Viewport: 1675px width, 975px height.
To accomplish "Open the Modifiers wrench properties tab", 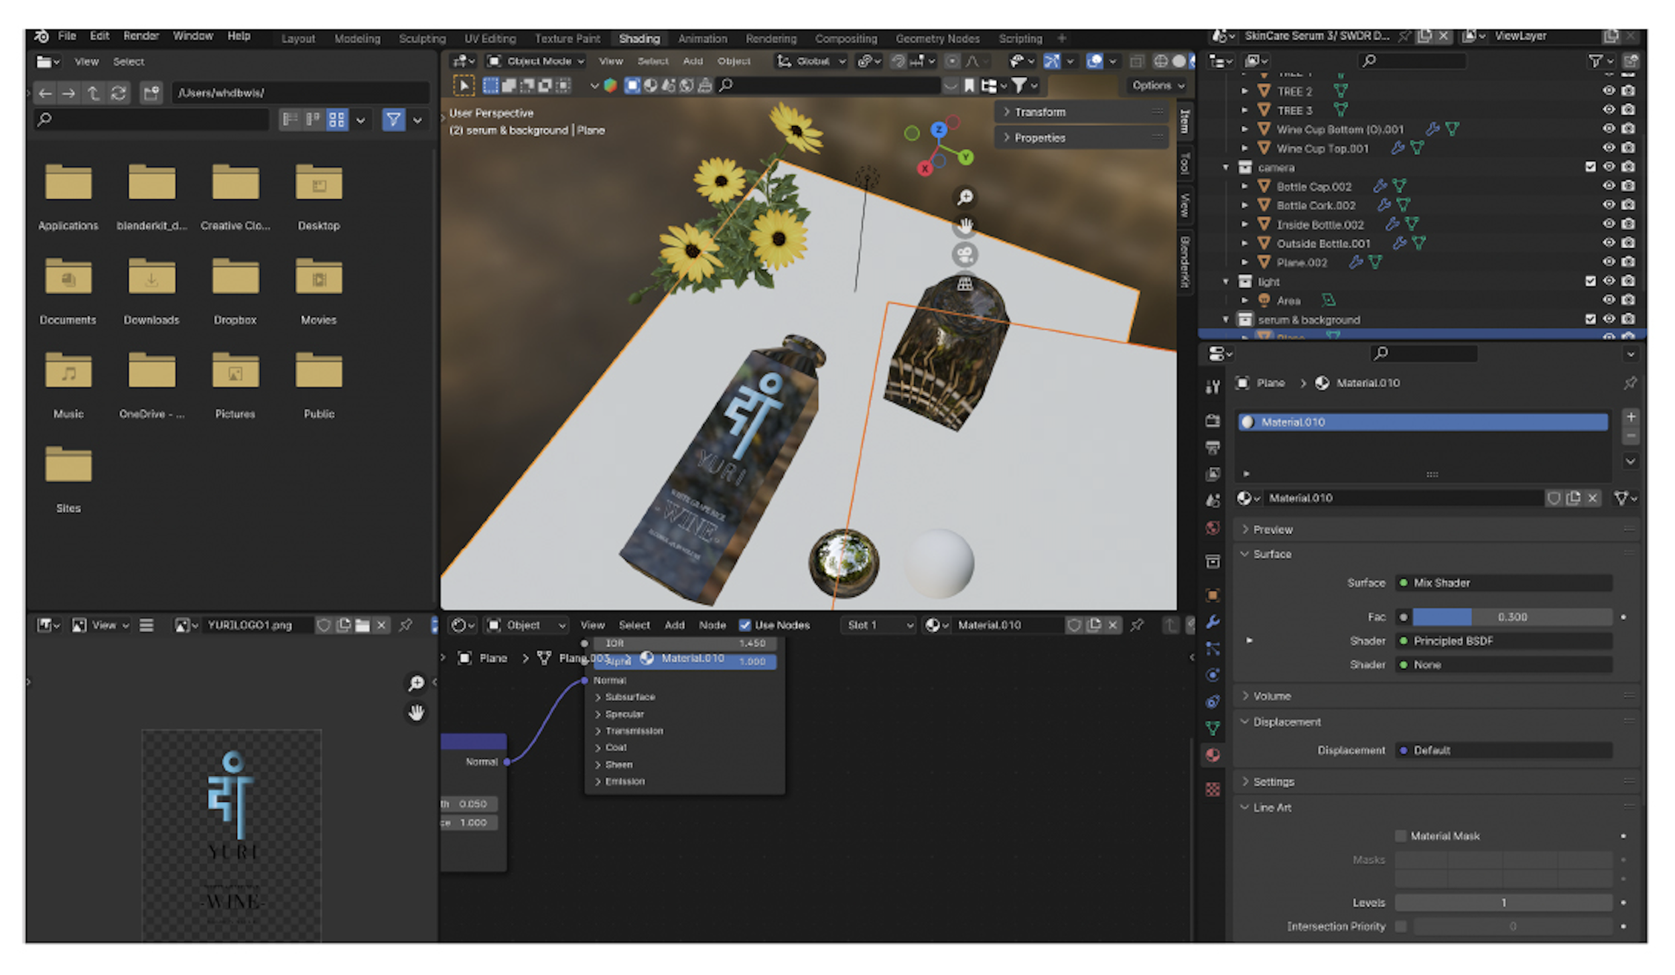I will (x=1212, y=622).
